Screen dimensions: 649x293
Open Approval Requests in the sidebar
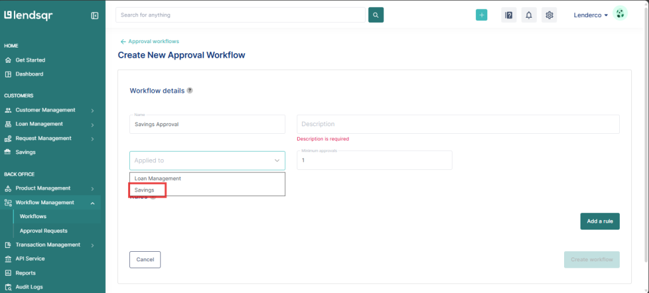43,231
